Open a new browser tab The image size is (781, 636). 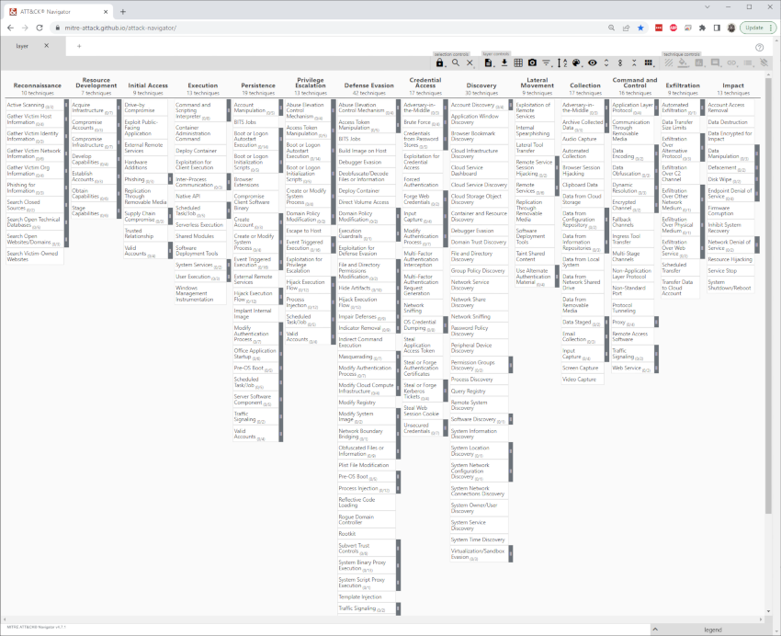[123, 11]
